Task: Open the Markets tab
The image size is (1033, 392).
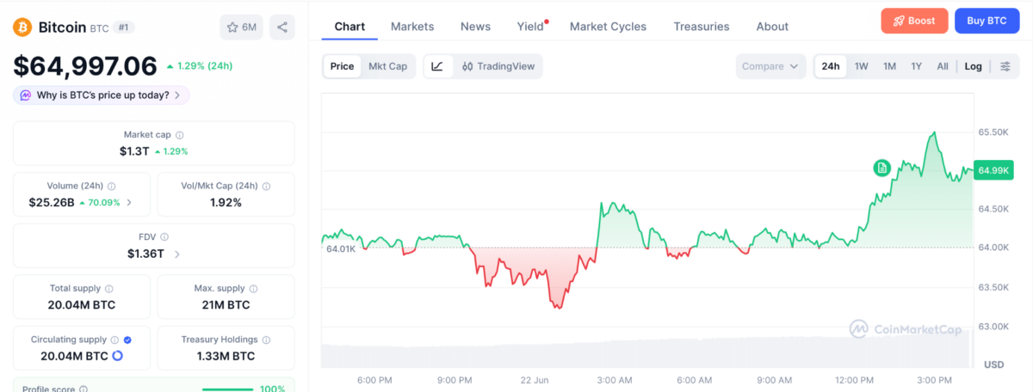Action: [412, 27]
